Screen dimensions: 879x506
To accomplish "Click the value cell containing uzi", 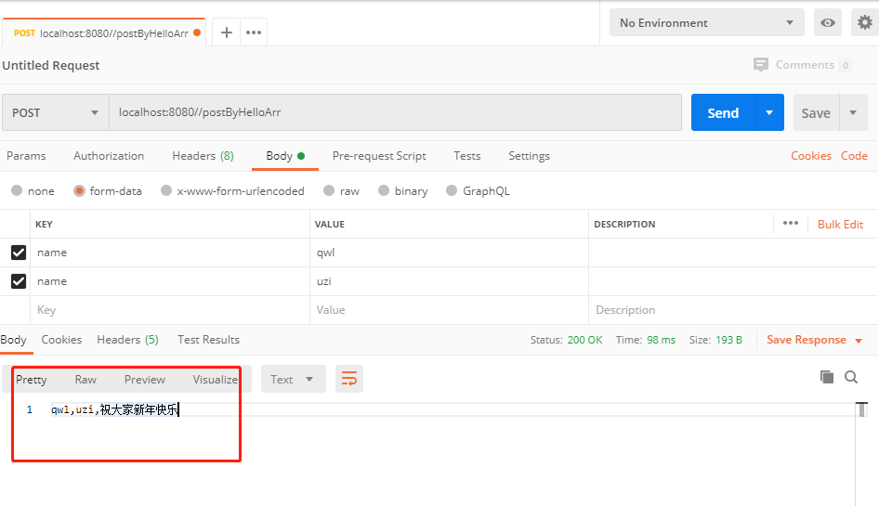I will [449, 281].
